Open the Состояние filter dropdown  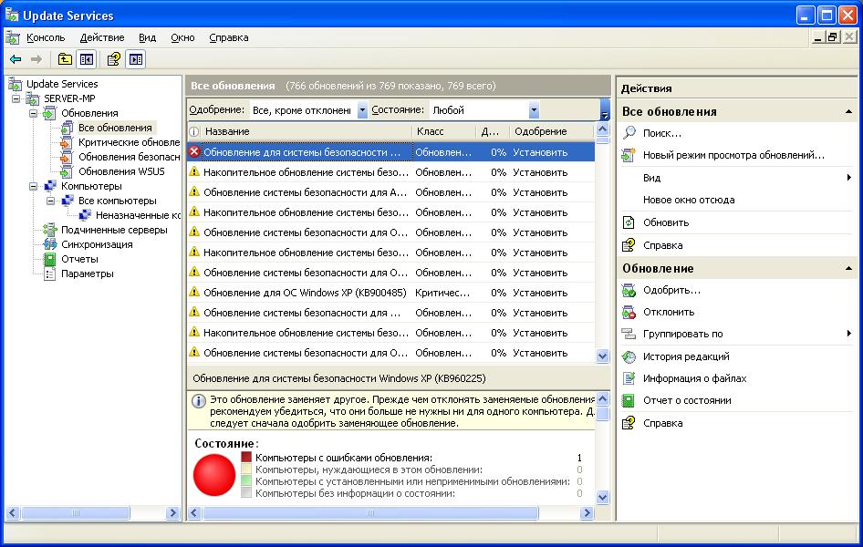(x=534, y=110)
